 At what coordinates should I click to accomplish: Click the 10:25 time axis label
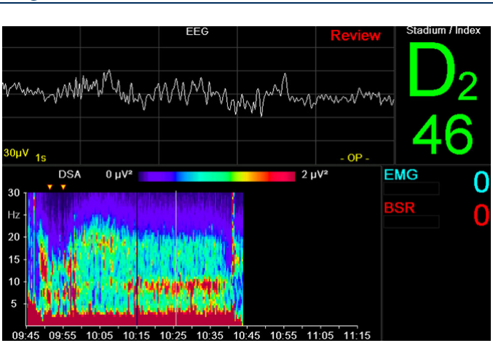(x=173, y=336)
